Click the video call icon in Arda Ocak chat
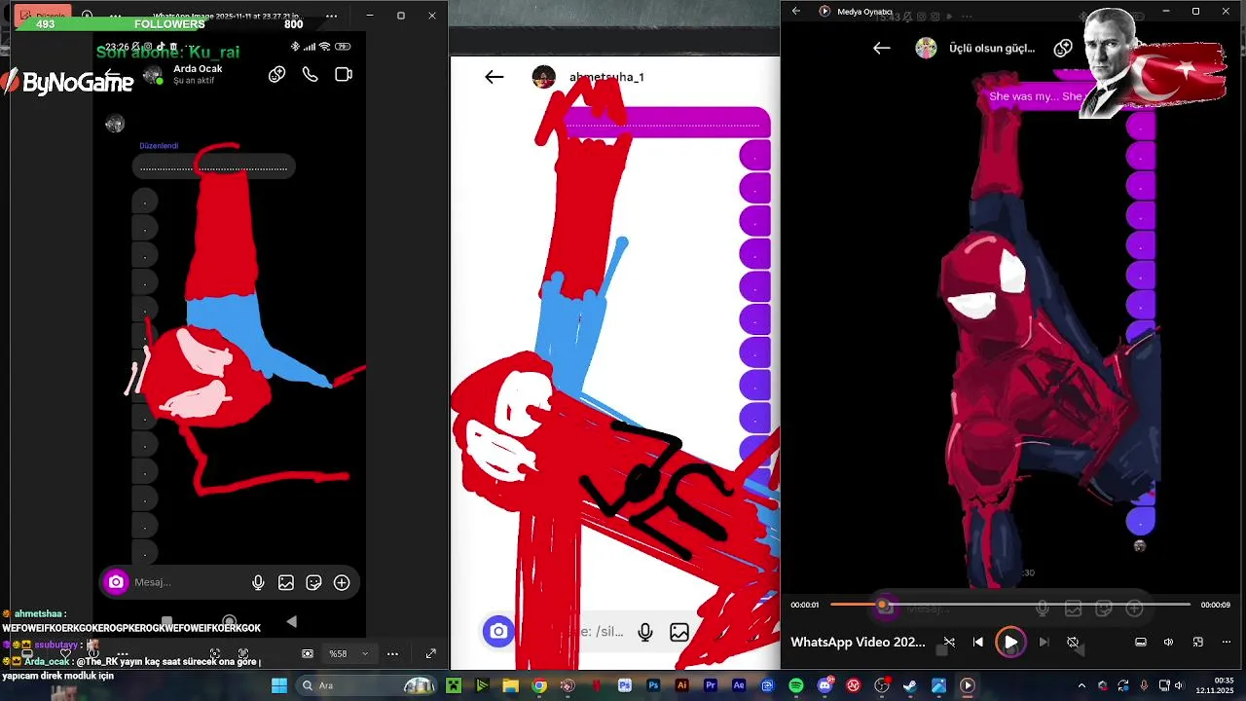The image size is (1246, 701). point(344,74)
